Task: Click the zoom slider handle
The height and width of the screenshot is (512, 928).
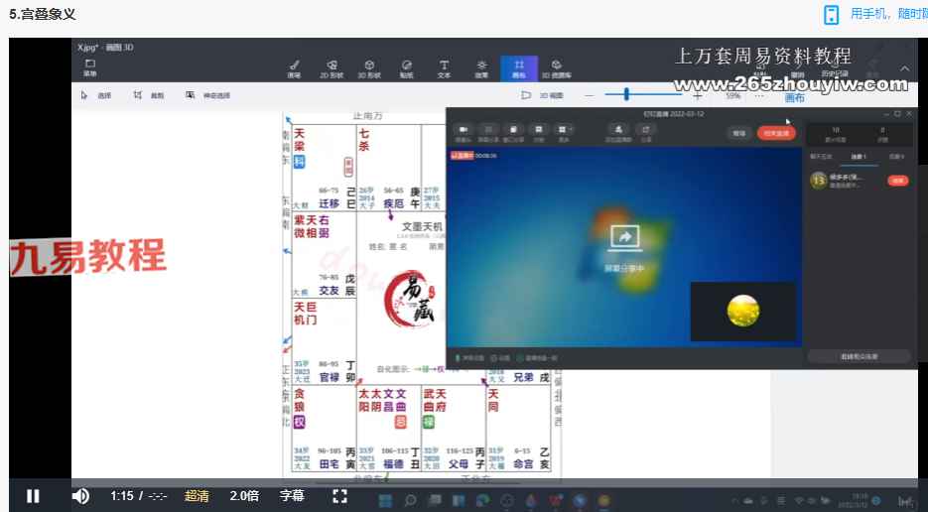Action: coord(626,94)
